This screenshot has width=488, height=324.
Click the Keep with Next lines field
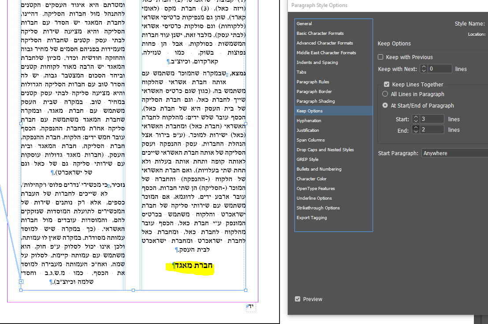(440, 69)
